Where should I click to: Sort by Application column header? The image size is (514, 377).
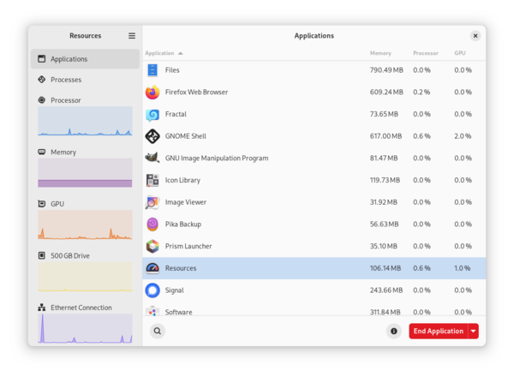[x=163, y=53]
